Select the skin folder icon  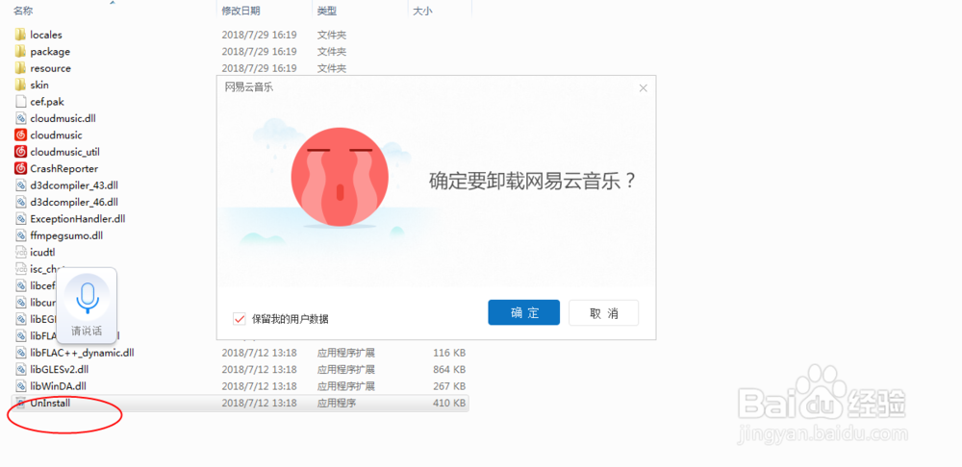click(20, 85)
